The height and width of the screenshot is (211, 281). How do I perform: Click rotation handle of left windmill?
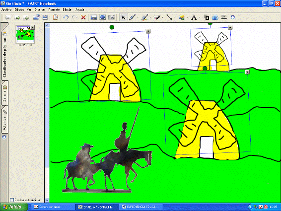[x=112, y=27]
